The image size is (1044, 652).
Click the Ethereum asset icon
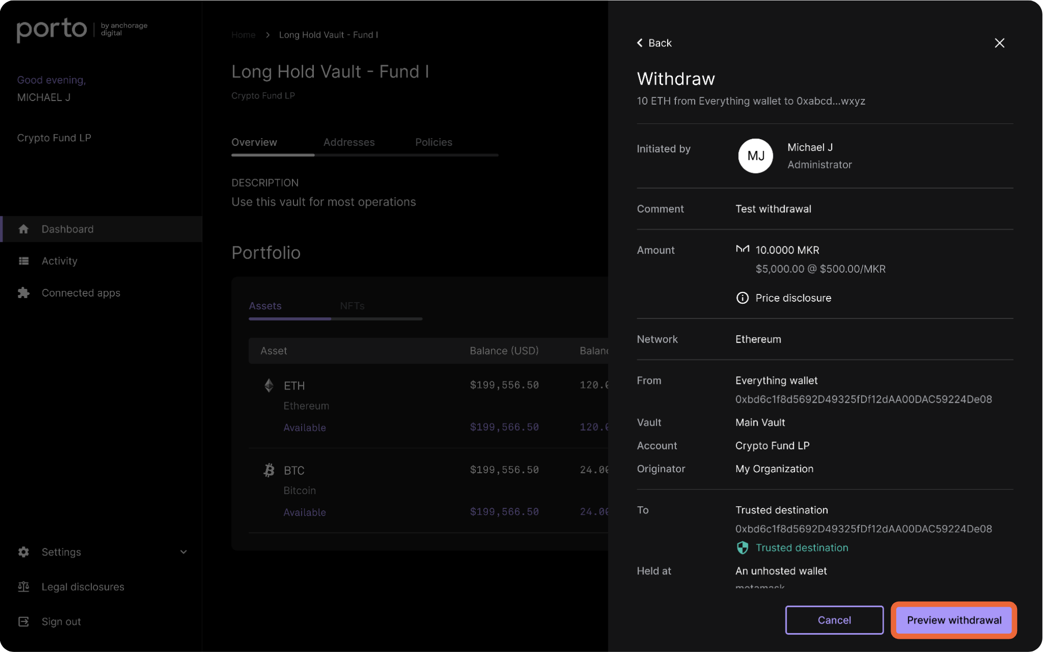[269, 385]
